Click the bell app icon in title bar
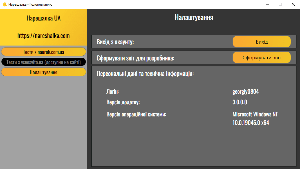Image resolution: width=300 pixels, height=169 pixels. coord(5,4)
